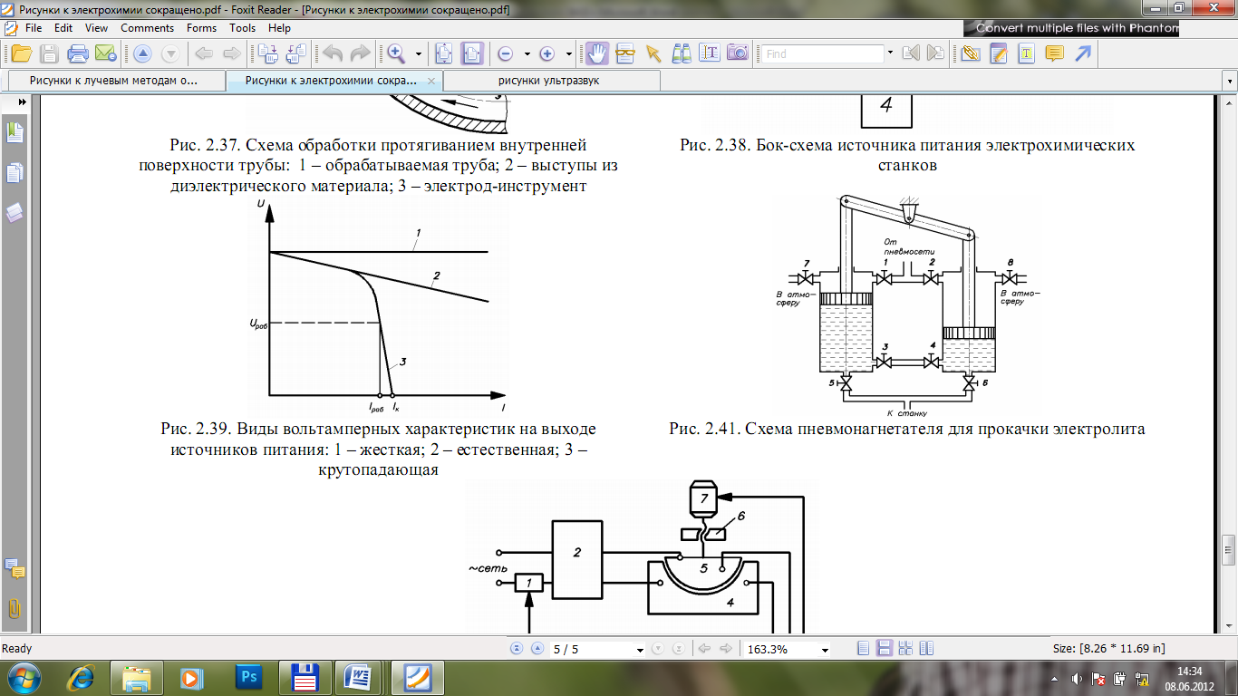Open the Comments menu
This screenshot has height=696, width=1238.
pos(148,28)
